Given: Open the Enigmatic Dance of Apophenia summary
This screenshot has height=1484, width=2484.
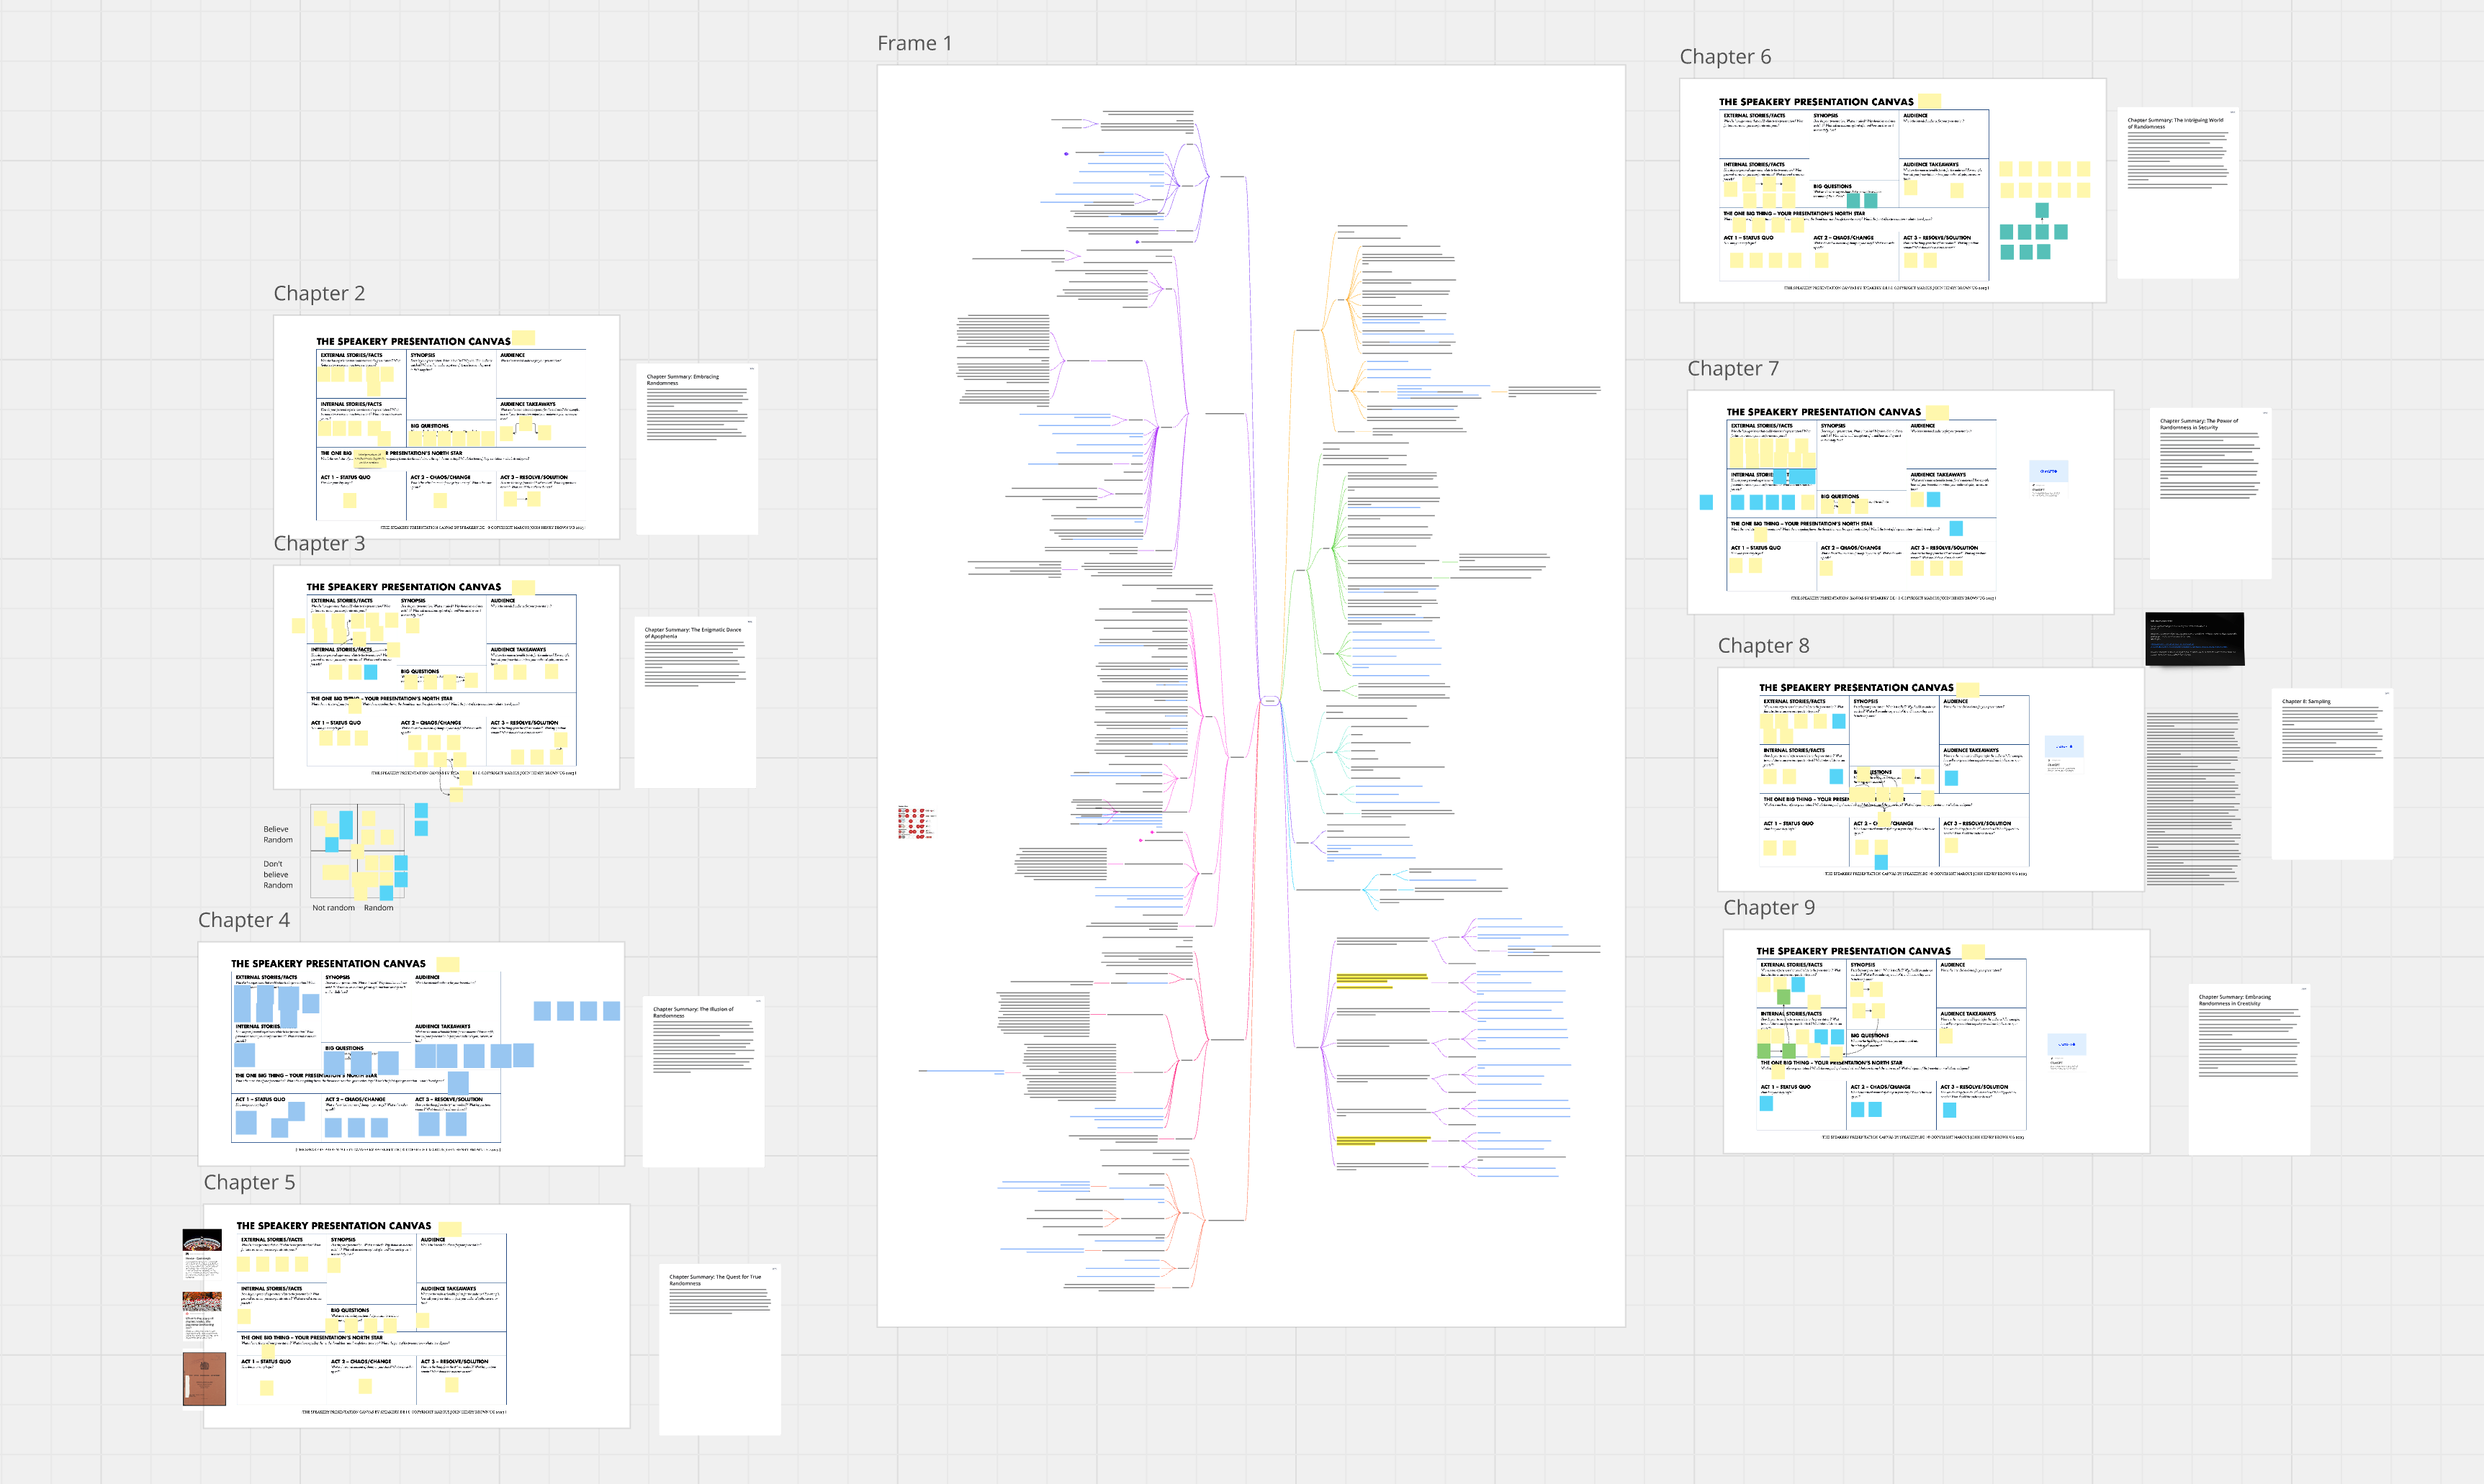Looking at the screenshot, I should [x=694, y=703].
